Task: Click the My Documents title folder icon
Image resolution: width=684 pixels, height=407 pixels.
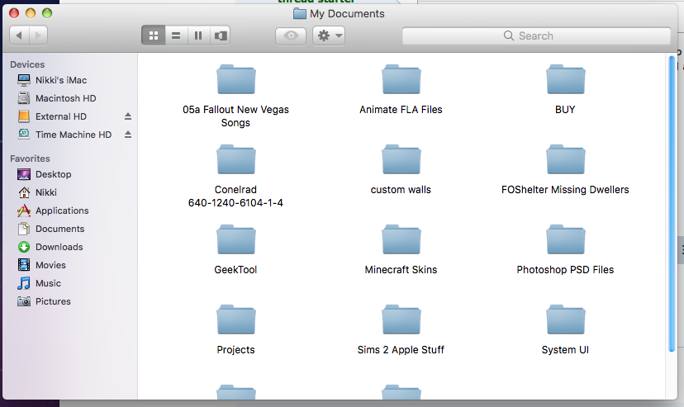Action: (x=300, y=13)
